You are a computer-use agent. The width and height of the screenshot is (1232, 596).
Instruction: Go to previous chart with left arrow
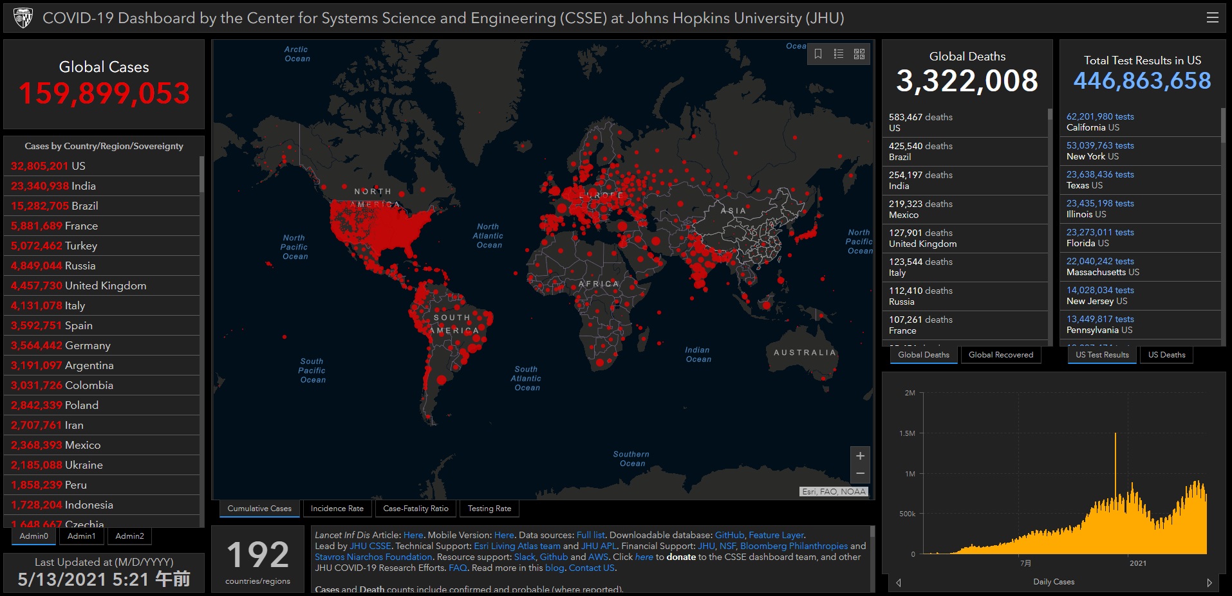click(899, 582)
